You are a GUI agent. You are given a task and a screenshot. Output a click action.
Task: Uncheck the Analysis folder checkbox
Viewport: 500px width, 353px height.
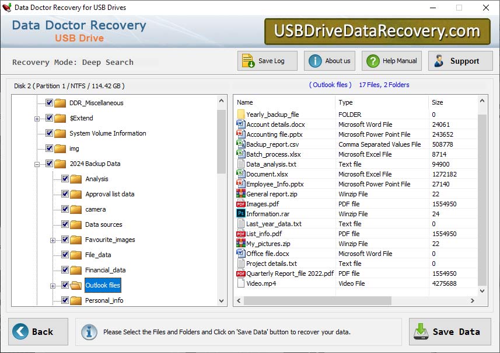(x=64, y=179)
